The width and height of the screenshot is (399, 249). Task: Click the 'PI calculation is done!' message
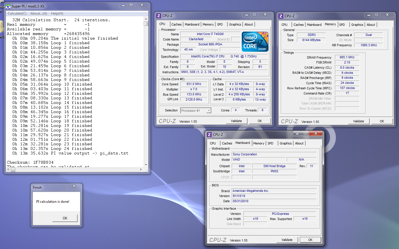(53, 202)
